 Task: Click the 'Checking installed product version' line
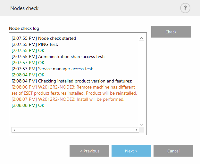coord(72,81)
